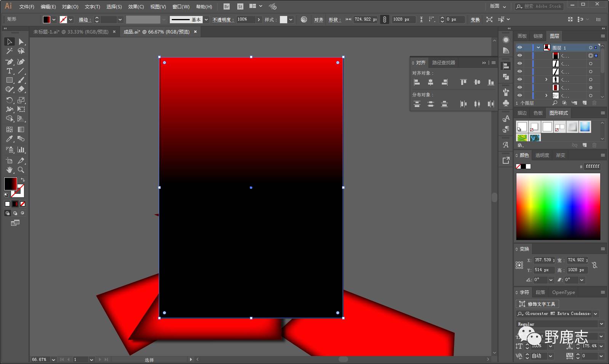Screen dimensions: 609x364
Task: Click the 变换 button in control bar
Action: click(x=475, y=19)
